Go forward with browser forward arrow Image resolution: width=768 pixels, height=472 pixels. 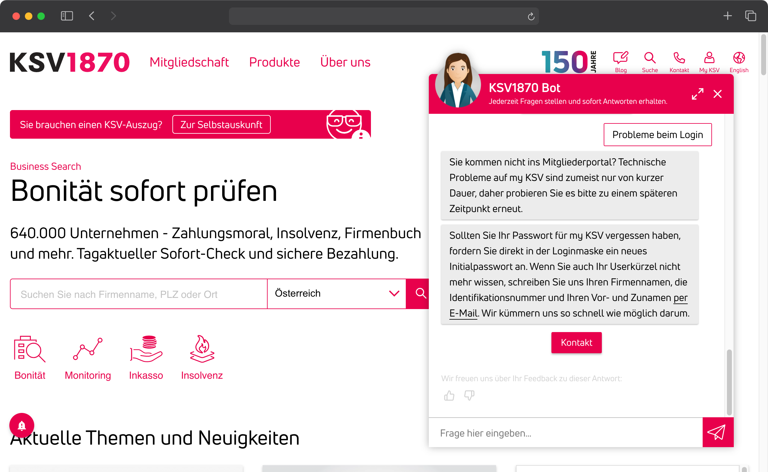coord(113,16)
